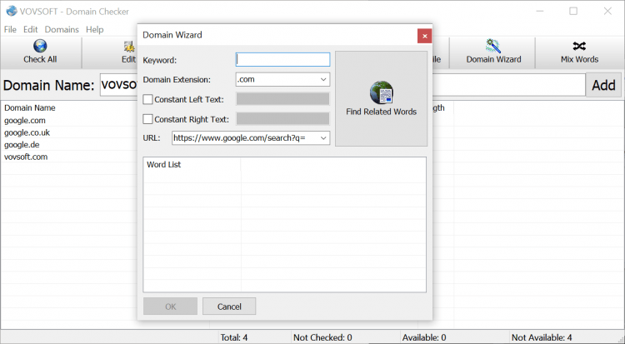Enable the Constant Right Text checkbox
Viewport: 625px width, 344px height.
(x=147, y=119)
